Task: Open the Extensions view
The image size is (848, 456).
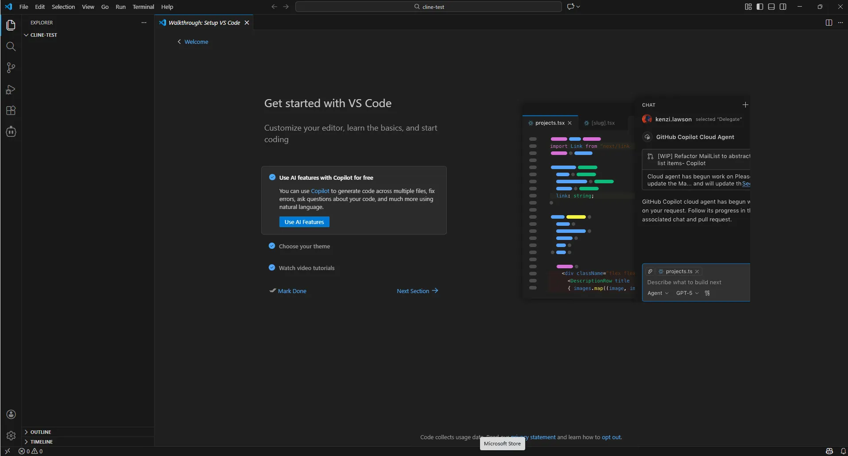Action: point(11,110)
